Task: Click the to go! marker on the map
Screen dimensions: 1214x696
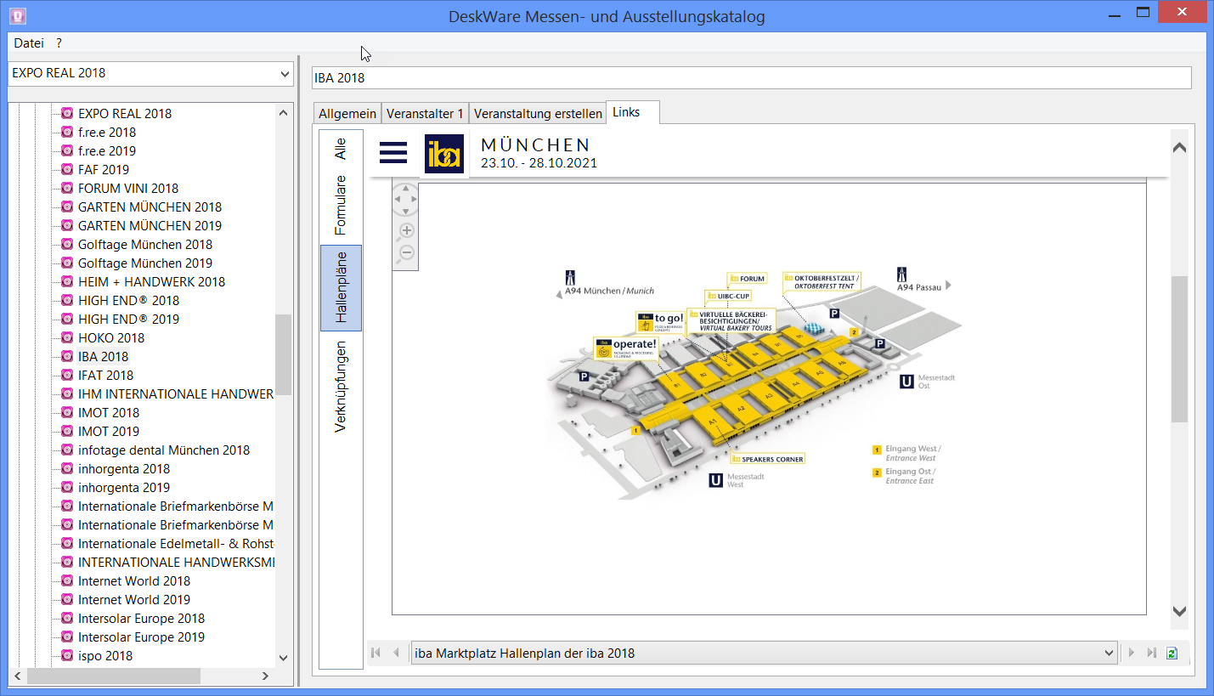Action: [x=661, y=323]
